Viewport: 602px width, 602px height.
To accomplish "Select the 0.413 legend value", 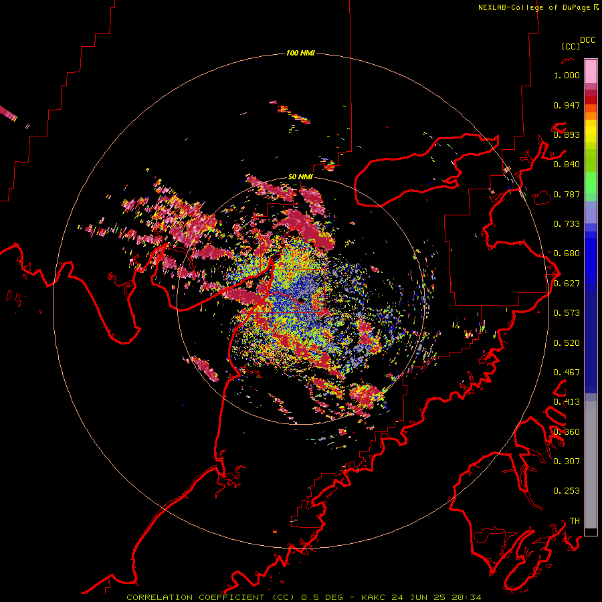I will pyautogui.click(x=567, y=402).
